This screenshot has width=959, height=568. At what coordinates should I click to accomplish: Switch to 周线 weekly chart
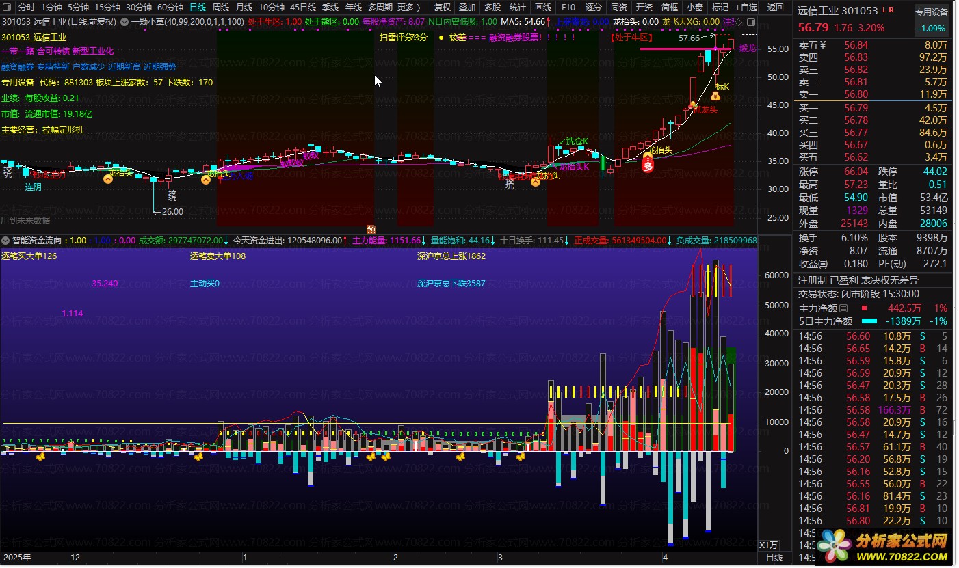221,8
